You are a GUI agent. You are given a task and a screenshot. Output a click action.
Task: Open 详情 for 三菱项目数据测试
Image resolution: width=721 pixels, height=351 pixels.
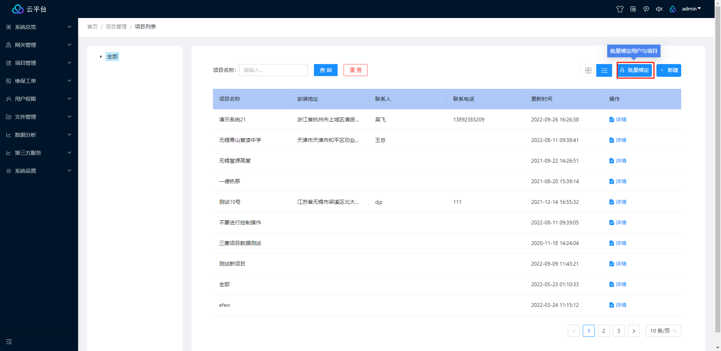pyautogui.click(x=618, y=243)
